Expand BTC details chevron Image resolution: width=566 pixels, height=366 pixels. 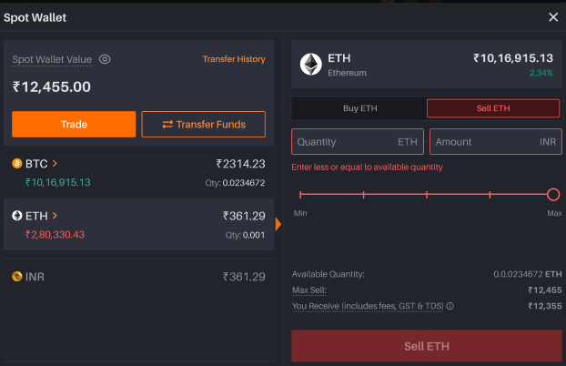coord(55,164)
